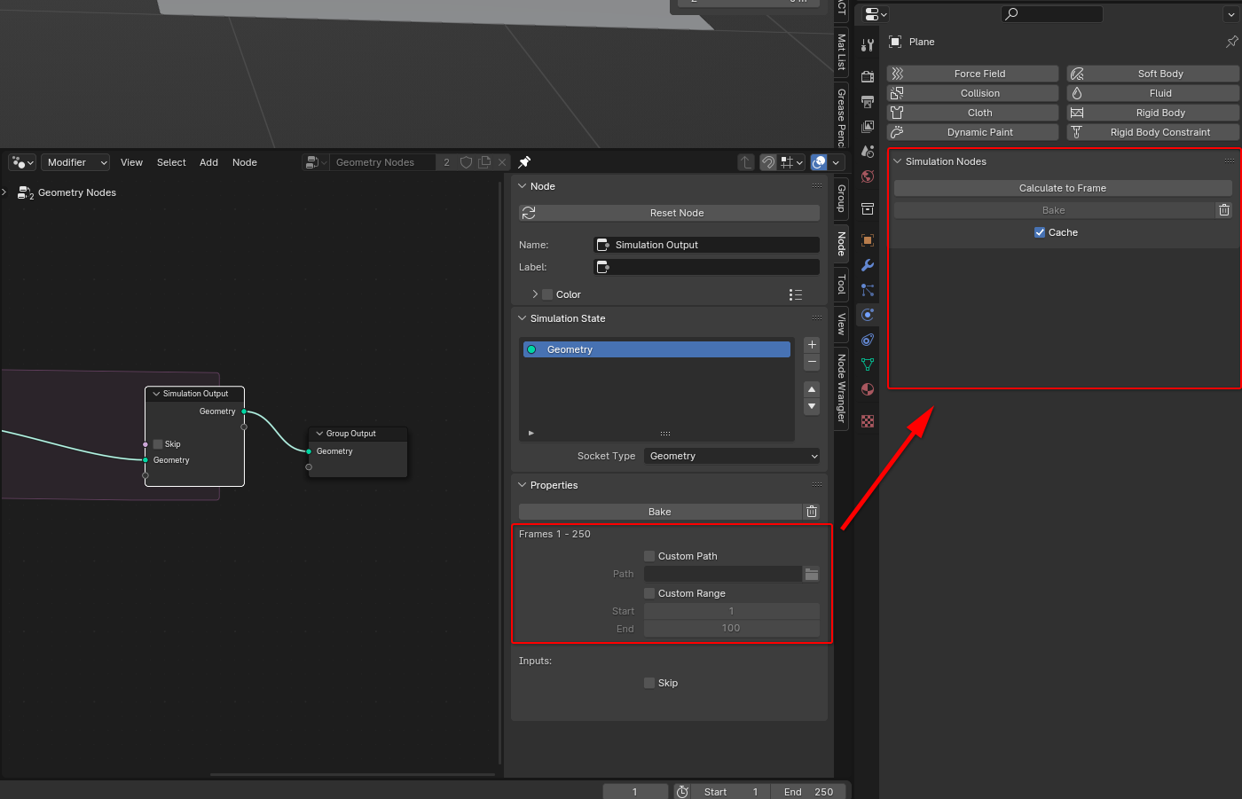1242x799 pixels.
Task: Toggle the node snapping magnet icon
Action: click(x=768, y=162)
